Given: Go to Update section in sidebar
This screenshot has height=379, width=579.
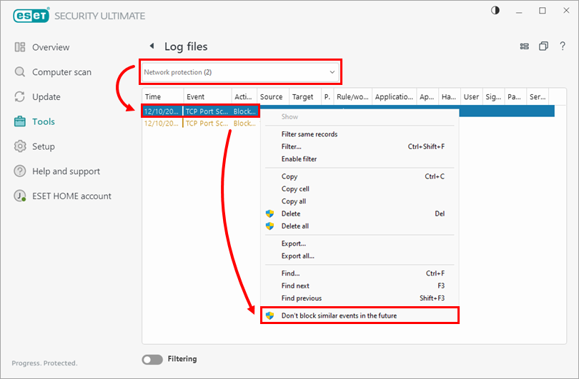Looking at the screenshot, I should (x=46, y=97).
